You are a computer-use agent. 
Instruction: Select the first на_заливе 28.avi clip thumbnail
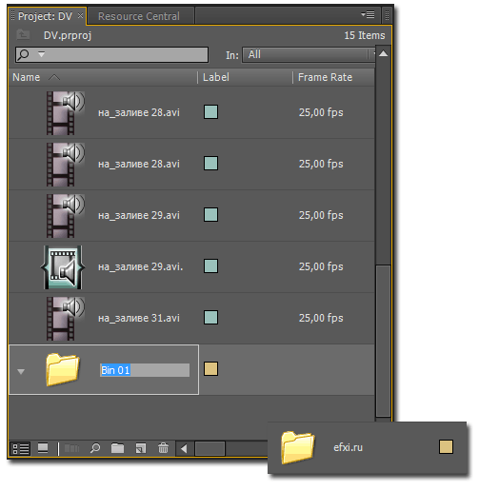(x=66, y=113)
